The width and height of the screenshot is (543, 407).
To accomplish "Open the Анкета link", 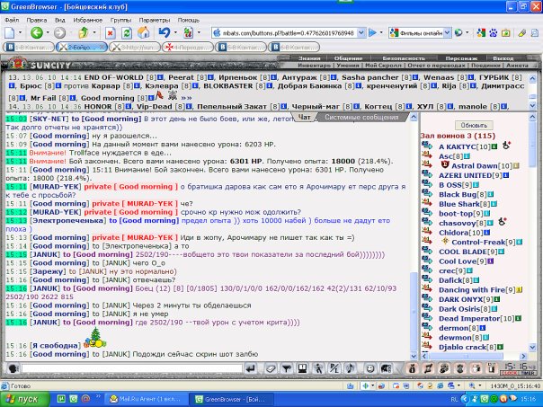I will pyautogui.click(x=517, y=65).
